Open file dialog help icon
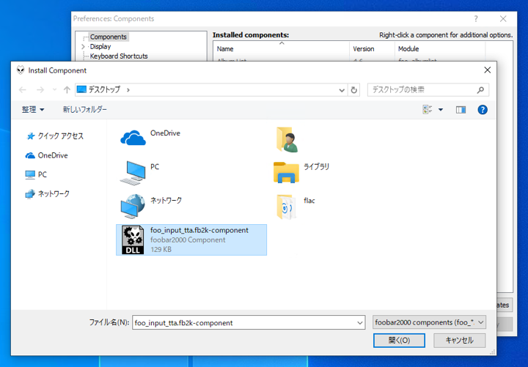Image resolution: width=528 pixels, height=367 pixels. pos(483,110)
